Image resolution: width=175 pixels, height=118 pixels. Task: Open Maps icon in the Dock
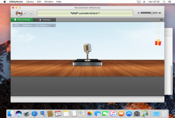click(x=81, y=114)
